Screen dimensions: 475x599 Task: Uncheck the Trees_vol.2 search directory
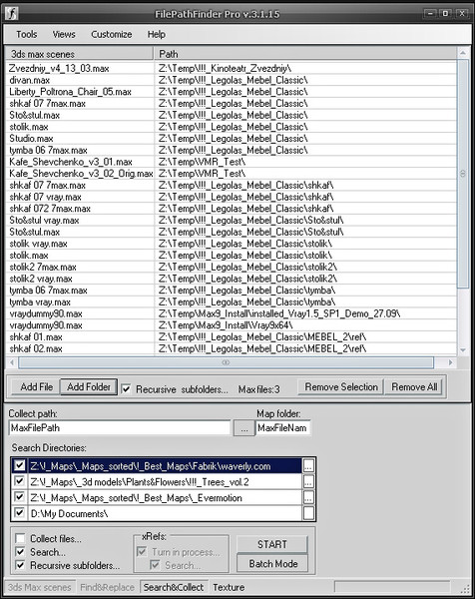pyautogui.click(x=19, y=481)
